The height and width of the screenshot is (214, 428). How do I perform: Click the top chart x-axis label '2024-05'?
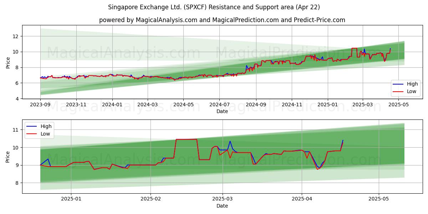tap(184, 105)
